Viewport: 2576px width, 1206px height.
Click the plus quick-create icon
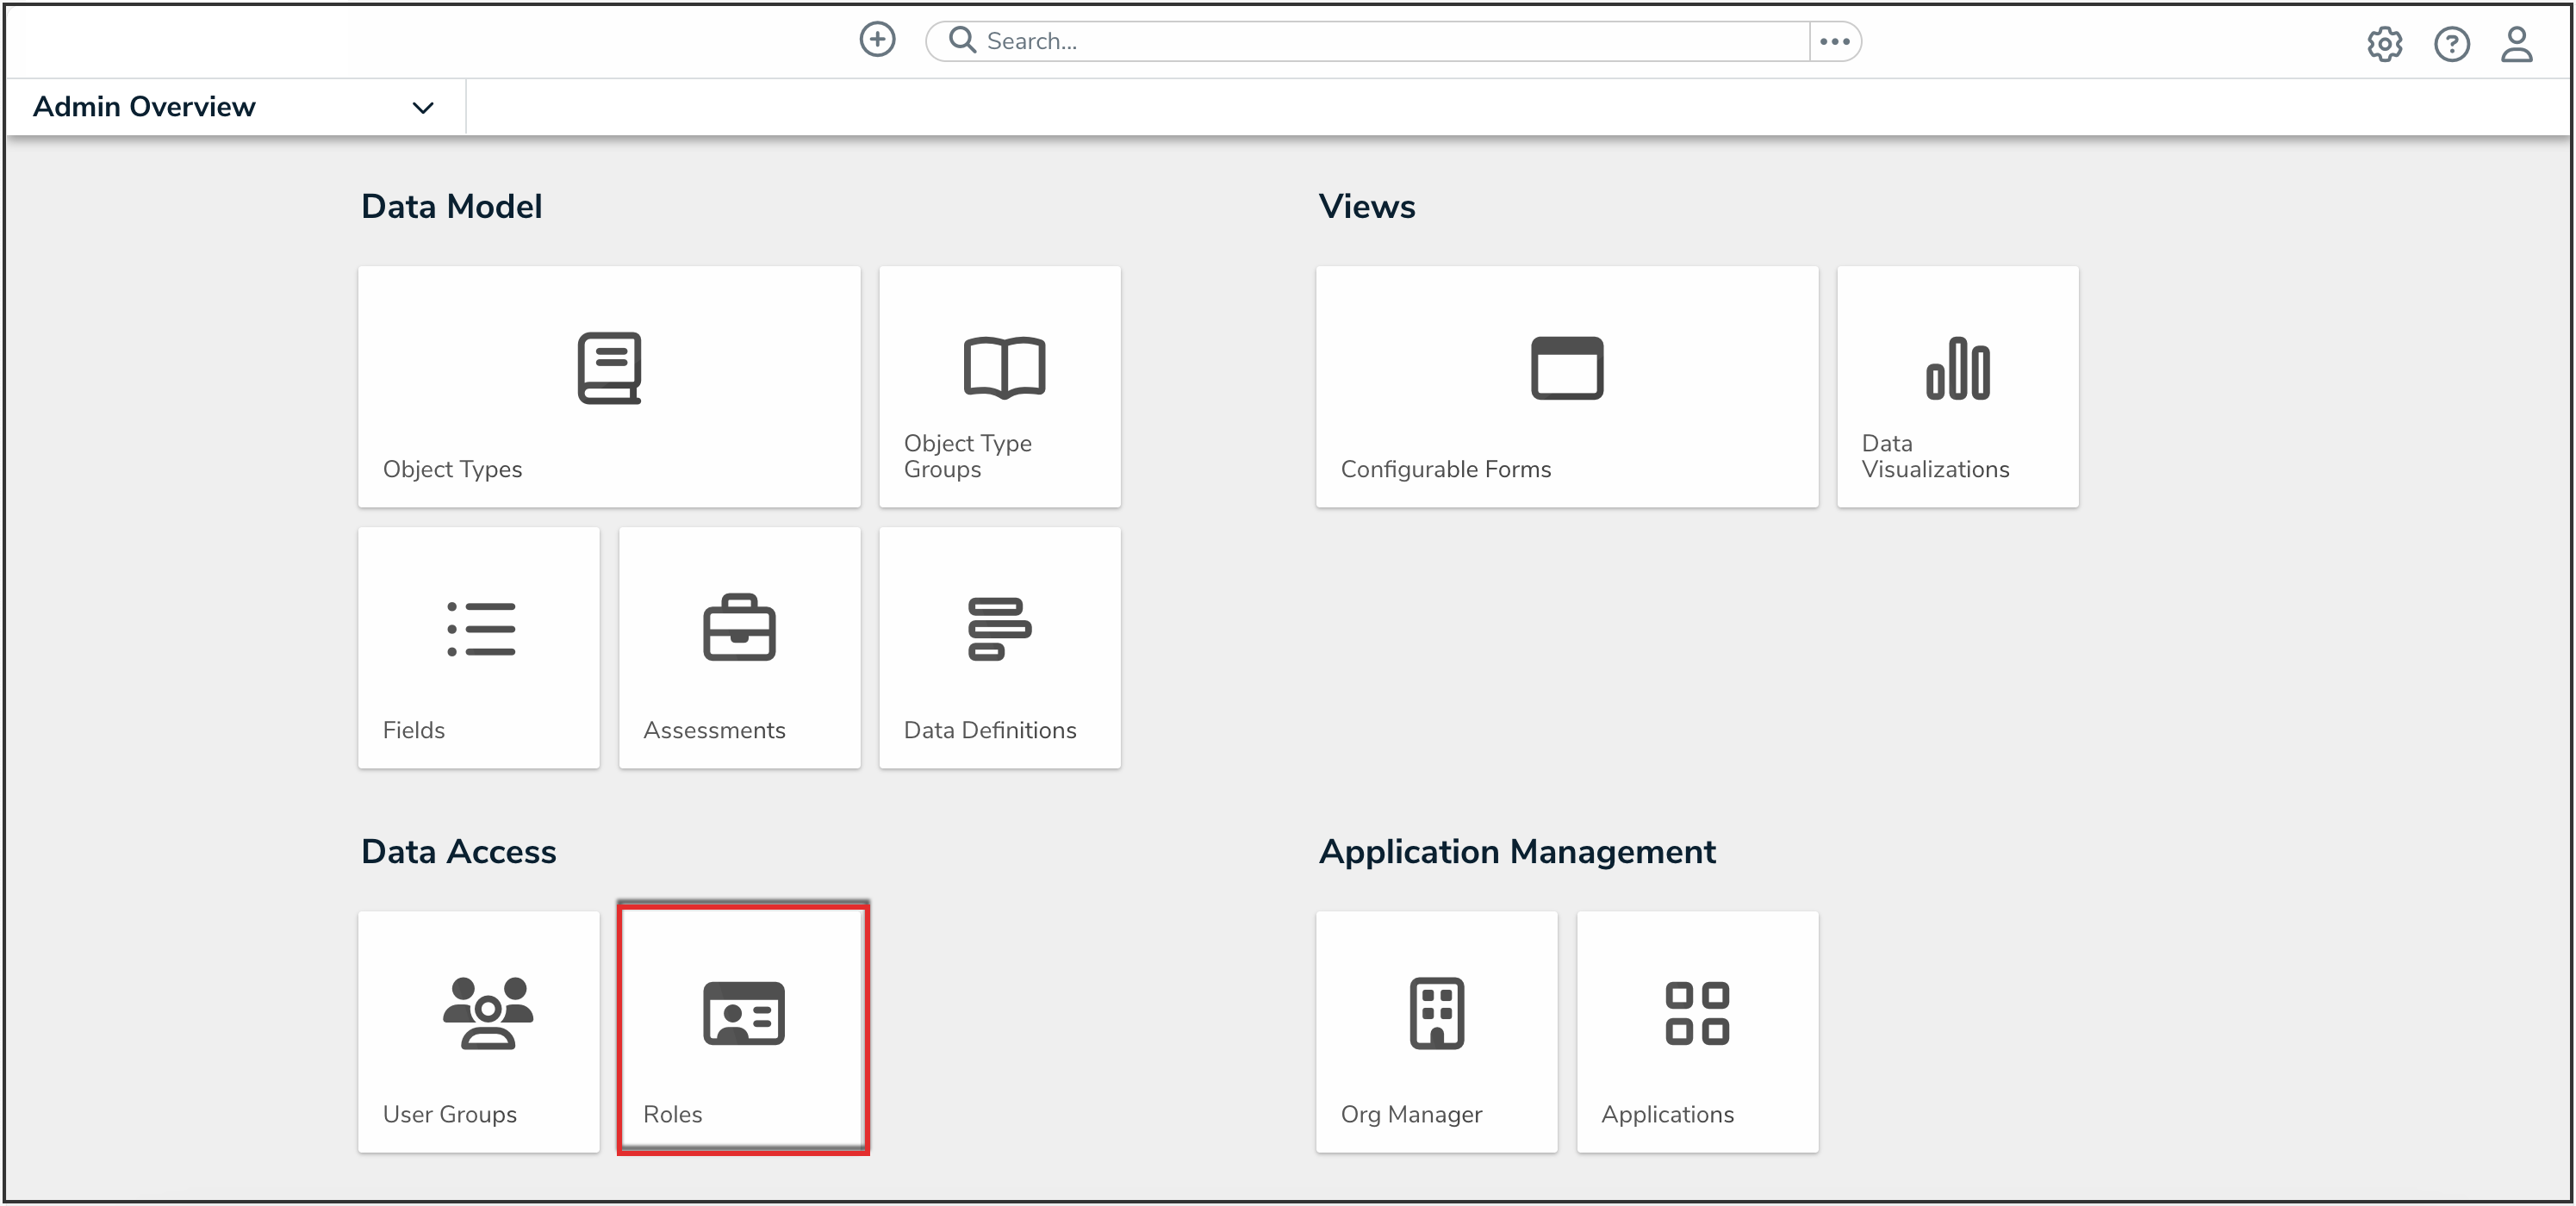pos(877,40)
